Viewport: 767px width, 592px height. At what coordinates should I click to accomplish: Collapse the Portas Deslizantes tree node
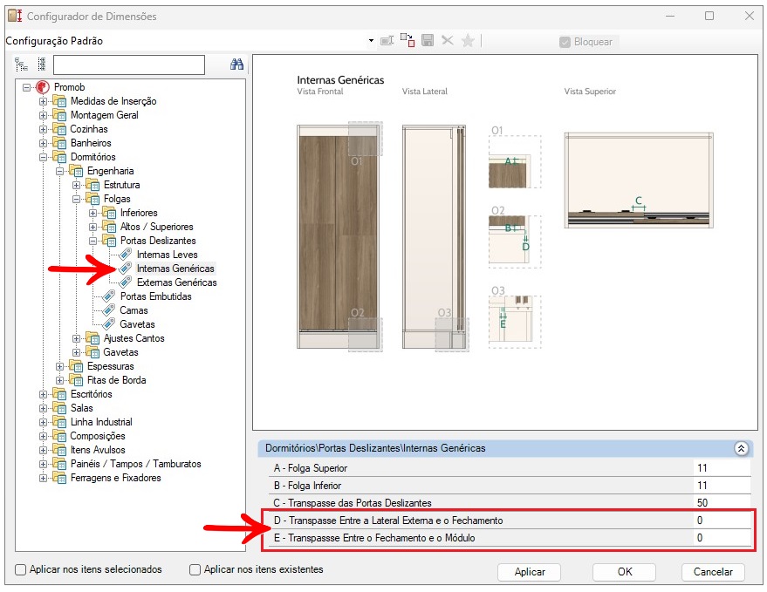pyautogui.click(x=93, y=241)
